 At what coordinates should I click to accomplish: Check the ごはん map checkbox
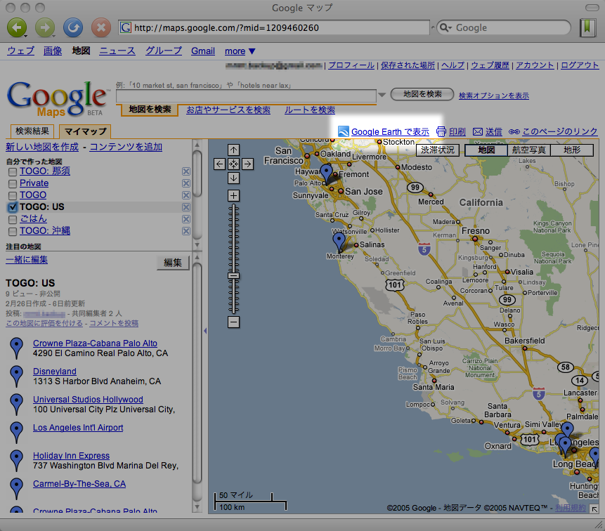tap(13, 219)
